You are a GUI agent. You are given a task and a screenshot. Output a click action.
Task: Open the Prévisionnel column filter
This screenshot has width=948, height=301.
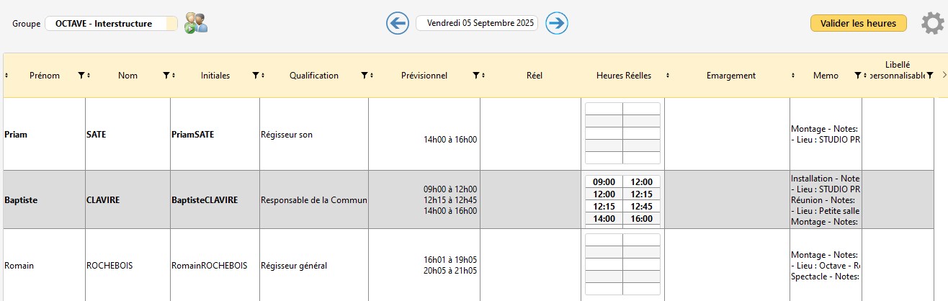click(475, 76)
